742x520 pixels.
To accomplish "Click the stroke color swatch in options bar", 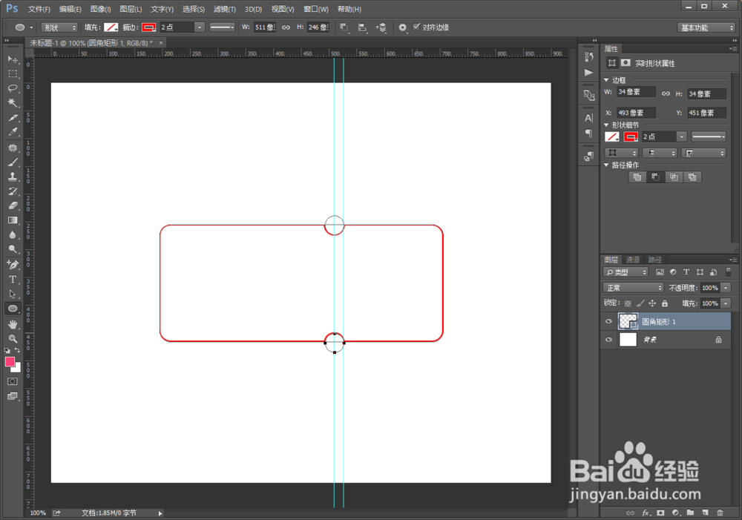I will (148, 27).
